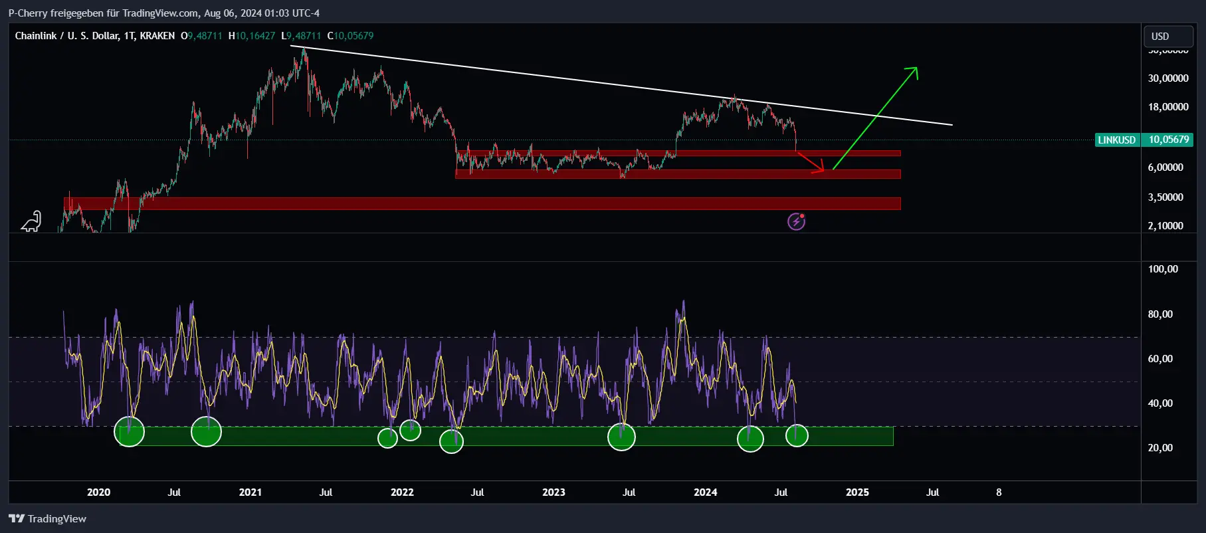Click the 30,00000 price scale label
The width and height of the screenshot is (1206, 533).
click(1168, 78)
